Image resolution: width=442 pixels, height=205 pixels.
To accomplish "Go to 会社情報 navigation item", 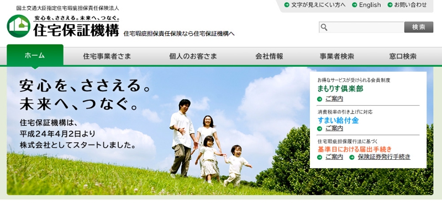I will (269, 56).
